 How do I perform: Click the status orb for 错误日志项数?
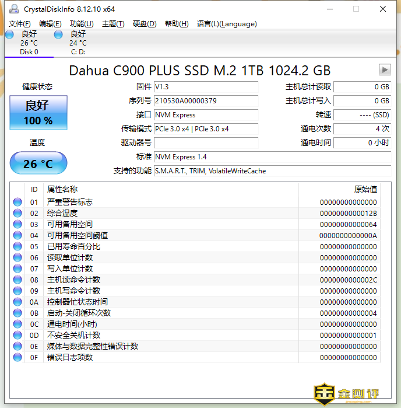17,357
